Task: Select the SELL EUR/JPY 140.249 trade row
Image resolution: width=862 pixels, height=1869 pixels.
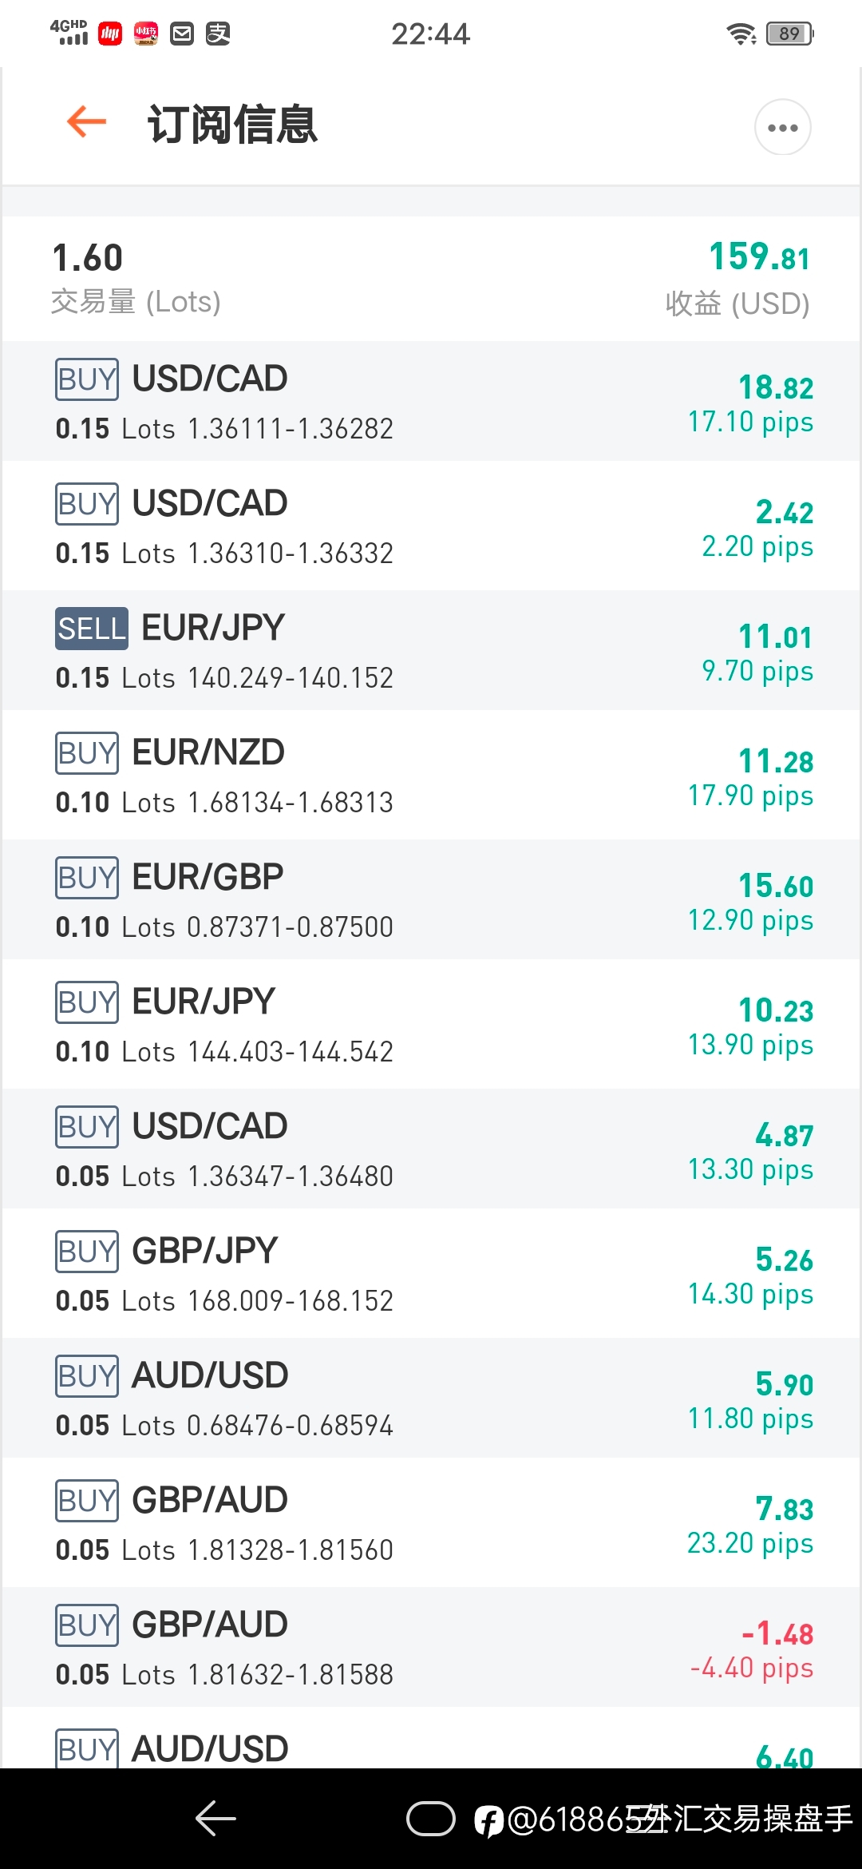Action: [431, 651]
